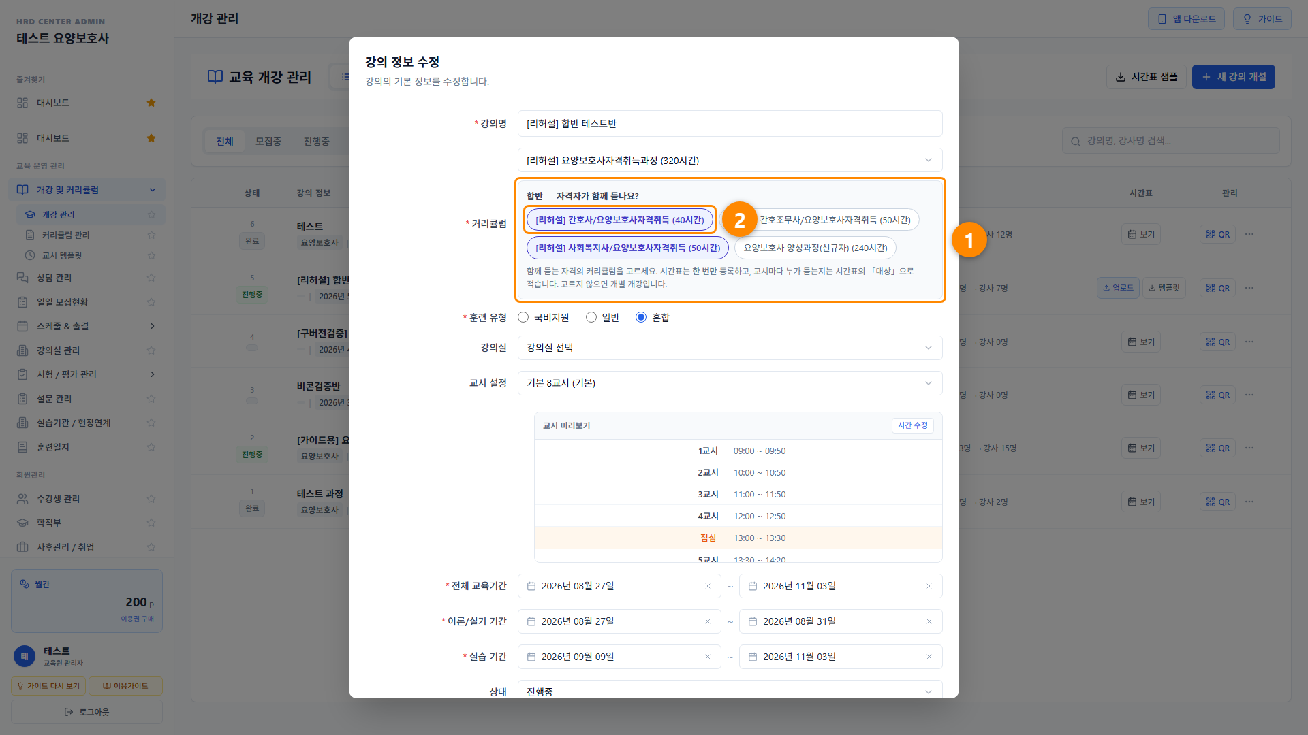Select 일반 training type radio

(x=591, y=318)
